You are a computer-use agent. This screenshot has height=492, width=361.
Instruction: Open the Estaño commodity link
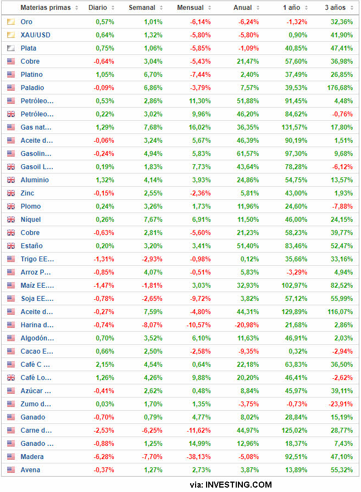[x=31, y=246]
